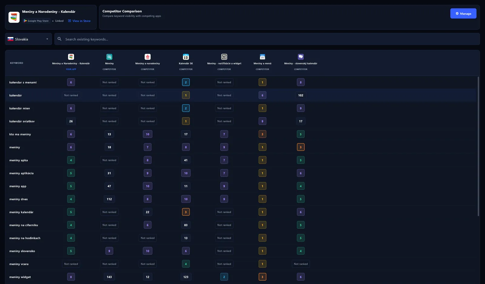Image resolution: width=485 pixels, height=284 pixels.
Task: Click the Competitor Comparison heading
Action: (122, 11)
